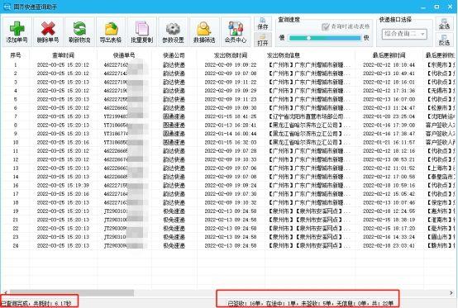Open 批量复制 batch copy tool
This screenshot has width=458, height=308.
click(142, 32)
